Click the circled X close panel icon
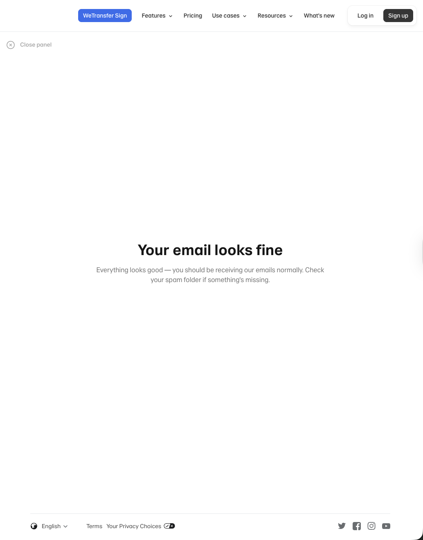 (x=11, y=45)
